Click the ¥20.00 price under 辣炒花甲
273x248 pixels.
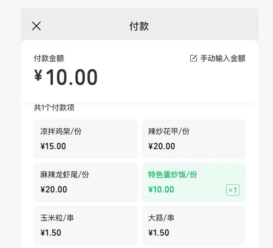[x=161, y=146]
